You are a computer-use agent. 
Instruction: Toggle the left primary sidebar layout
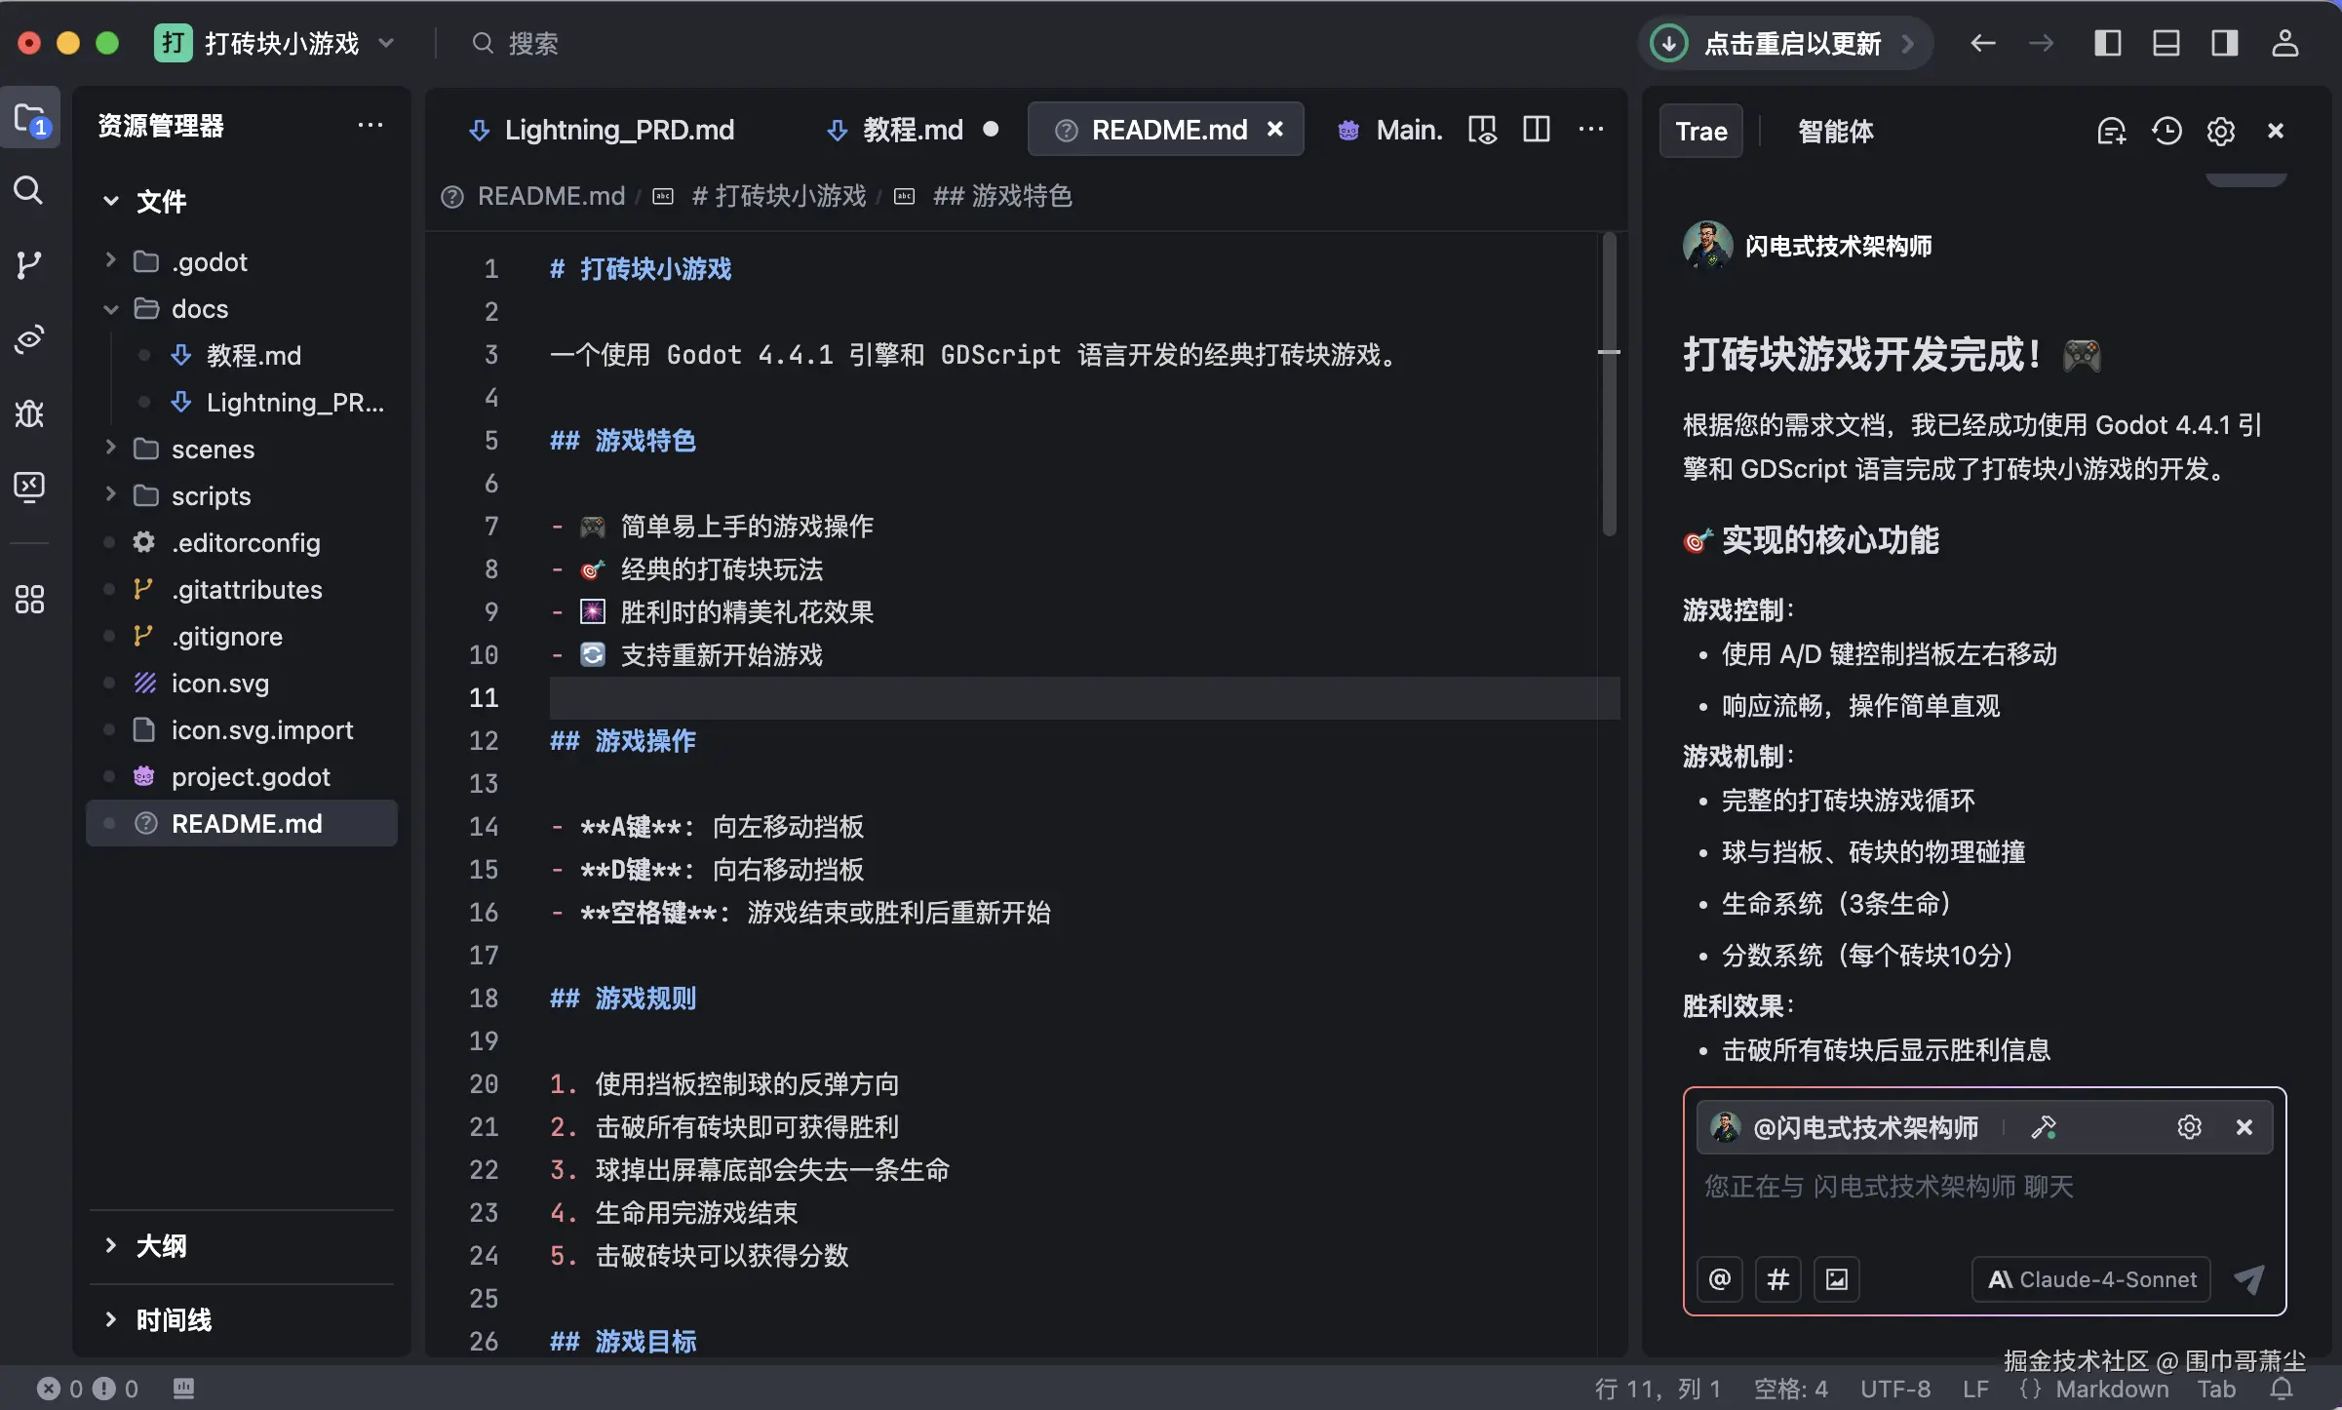point(2107,43)
